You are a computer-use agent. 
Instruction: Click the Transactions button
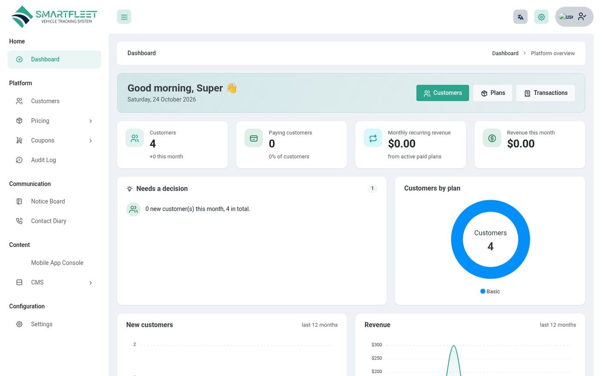coord(546,93)
